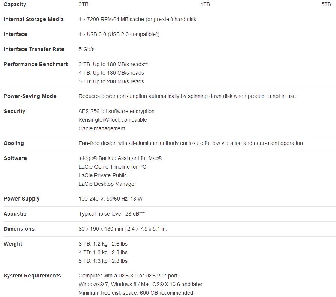Click the 3TB capacity column header
This screenshot has width=336, height=297.
[84, 4]
